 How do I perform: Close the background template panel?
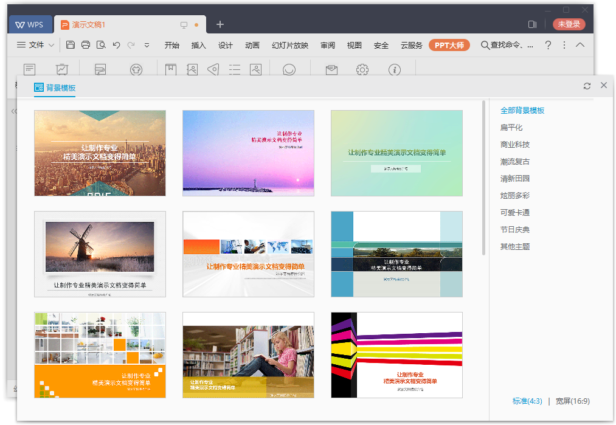coord(604,85)
